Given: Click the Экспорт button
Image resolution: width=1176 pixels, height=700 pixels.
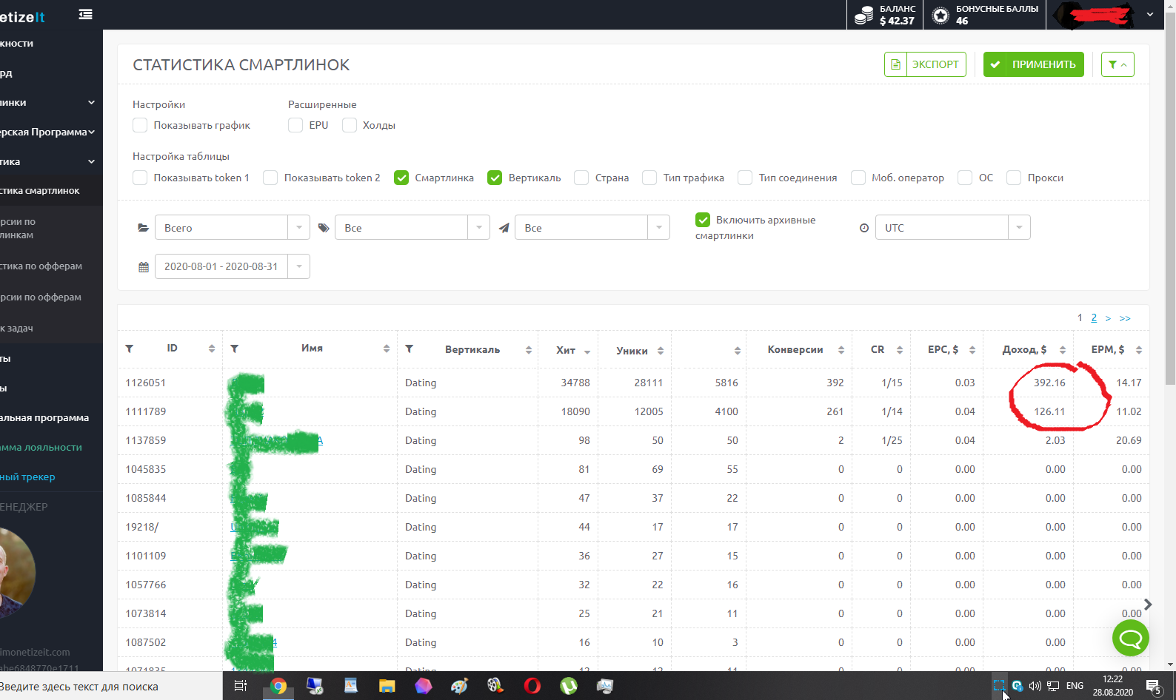Looking at the screenshot, I should click(925, 64).
